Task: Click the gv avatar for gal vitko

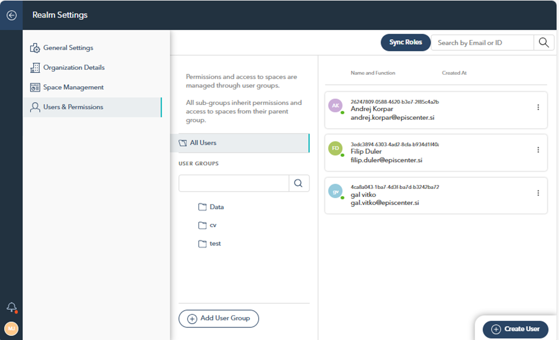Action: [335, 192]
